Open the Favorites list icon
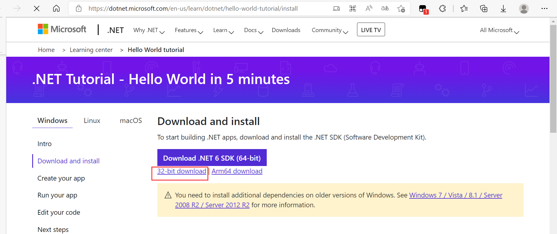The height and width of the screenshot is (234, 557). pos(464,9)
